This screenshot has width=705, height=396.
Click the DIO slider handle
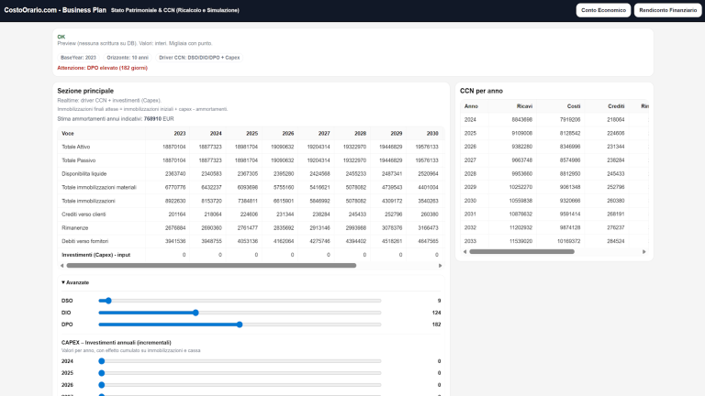(196, 313)
